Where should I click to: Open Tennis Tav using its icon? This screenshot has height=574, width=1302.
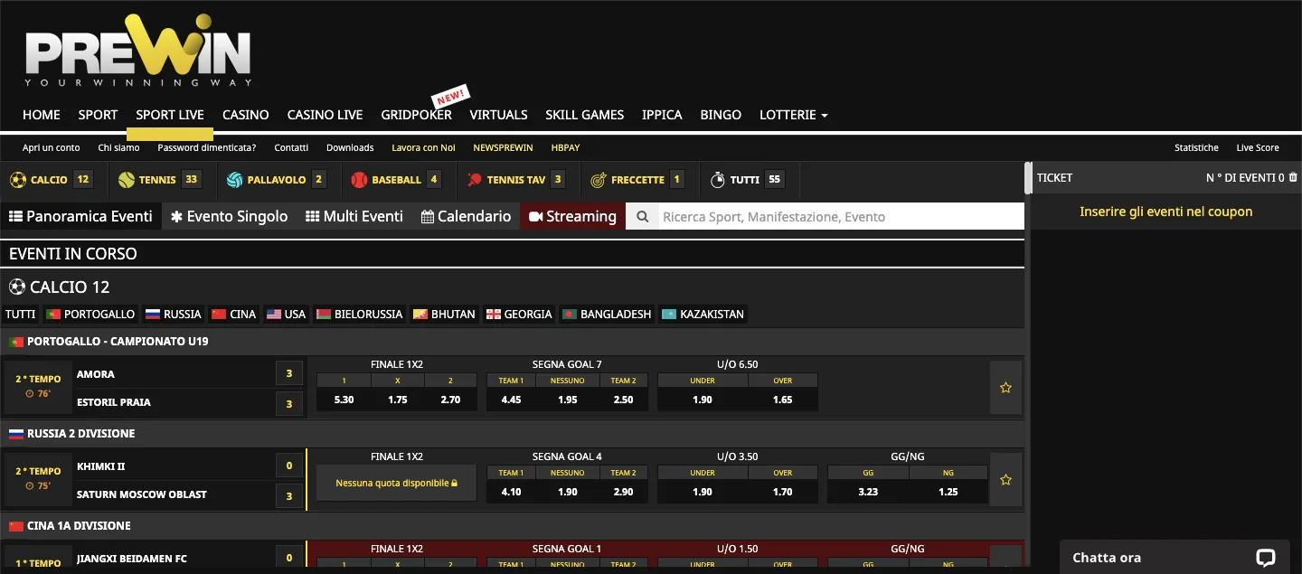pos(474,179)
